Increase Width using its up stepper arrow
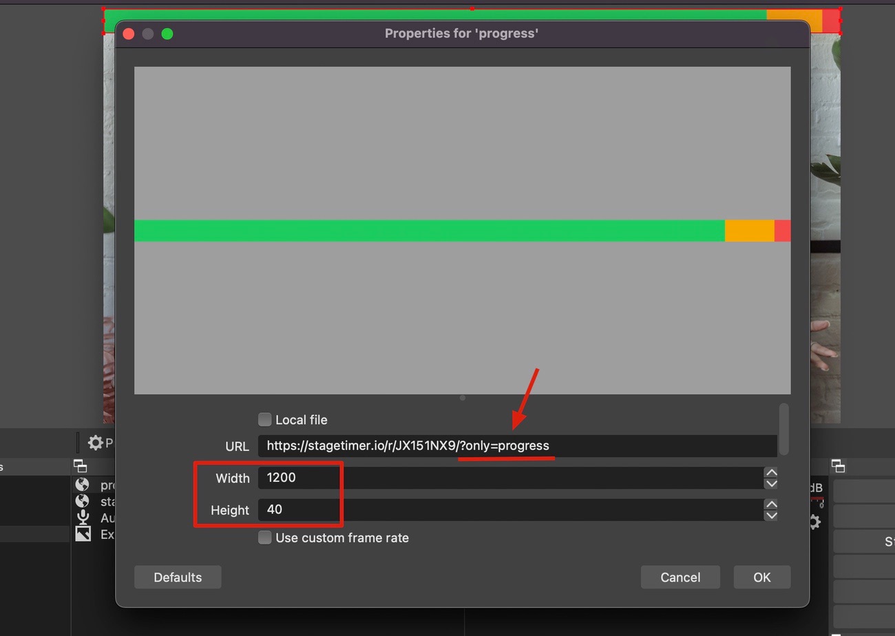Screen dimensions: 895x636 [x=771, y=472]
